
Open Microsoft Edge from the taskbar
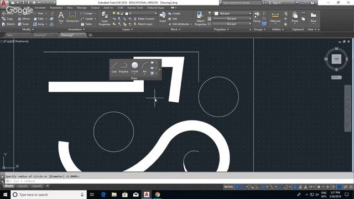[103, 195]
